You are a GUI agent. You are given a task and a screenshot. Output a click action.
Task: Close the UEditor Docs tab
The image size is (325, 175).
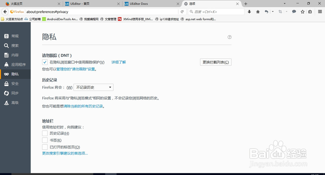point(178,4)
